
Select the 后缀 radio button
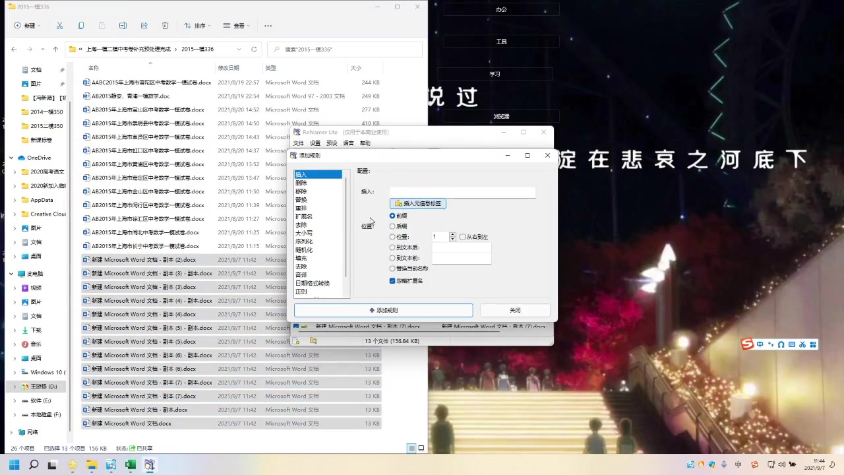pyautogui.click(x=392, y=226)
